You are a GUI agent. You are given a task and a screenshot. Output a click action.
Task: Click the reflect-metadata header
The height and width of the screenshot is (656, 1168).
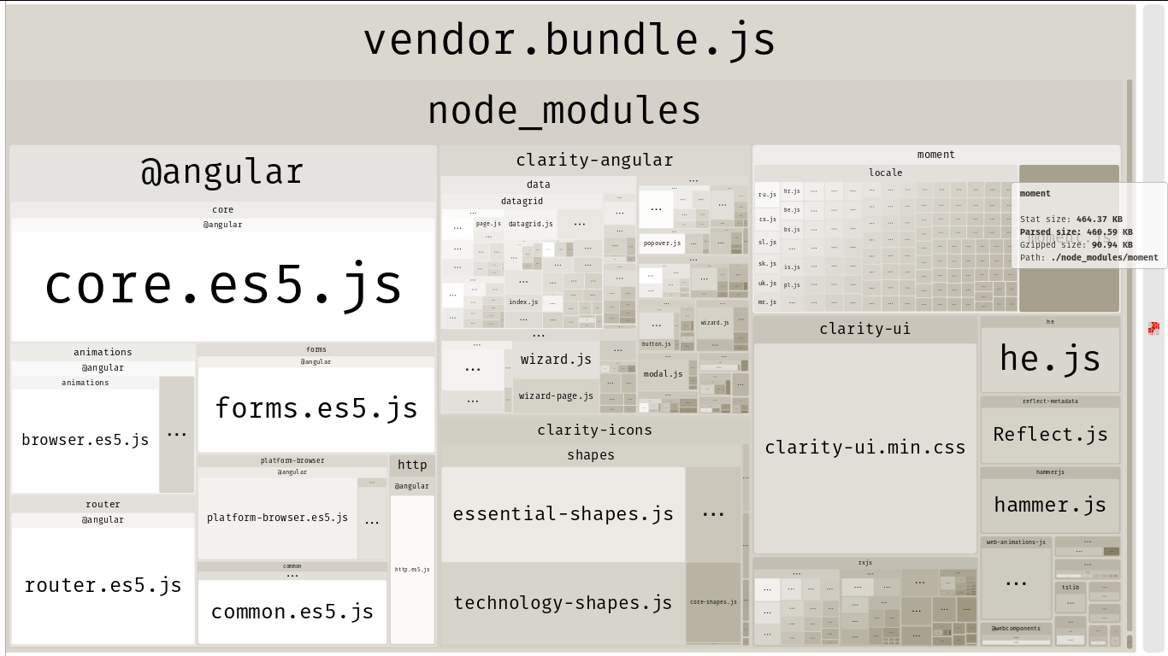(1050, 401)
